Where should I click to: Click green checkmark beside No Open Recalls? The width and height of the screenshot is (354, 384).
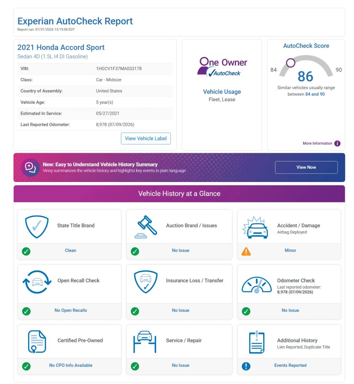coord(26,311)
